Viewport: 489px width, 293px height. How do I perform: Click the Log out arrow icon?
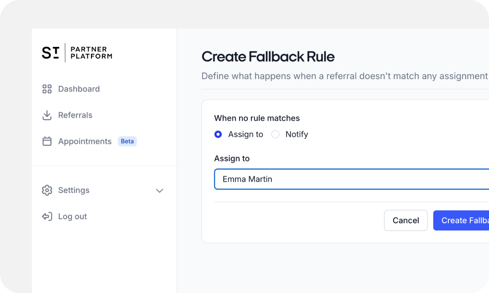(x=47, y=216)
